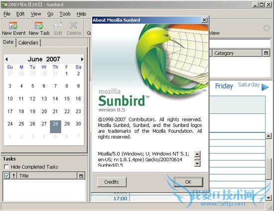
Task: Open the Tools menu
Action: [x=65, y=14]
